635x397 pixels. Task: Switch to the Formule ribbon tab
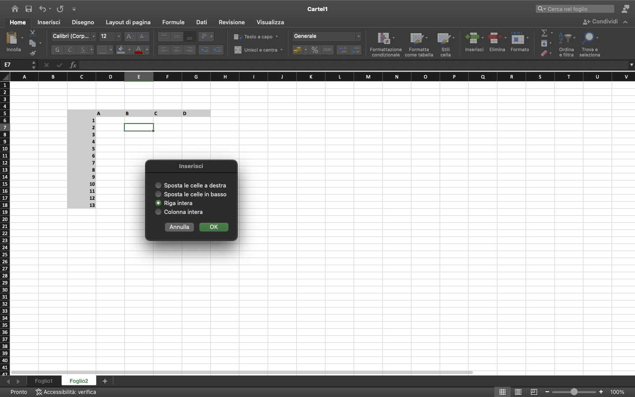(173, 22)
